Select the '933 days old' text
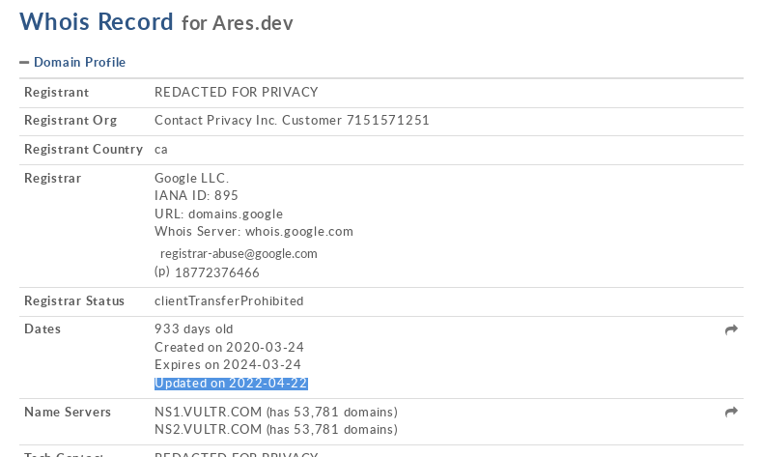 point(194,329)
